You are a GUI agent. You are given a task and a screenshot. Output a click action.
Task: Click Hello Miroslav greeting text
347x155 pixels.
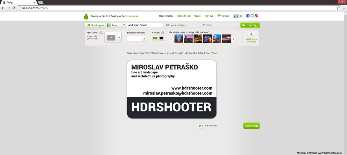pyautogui.click(x=166, y=16)
